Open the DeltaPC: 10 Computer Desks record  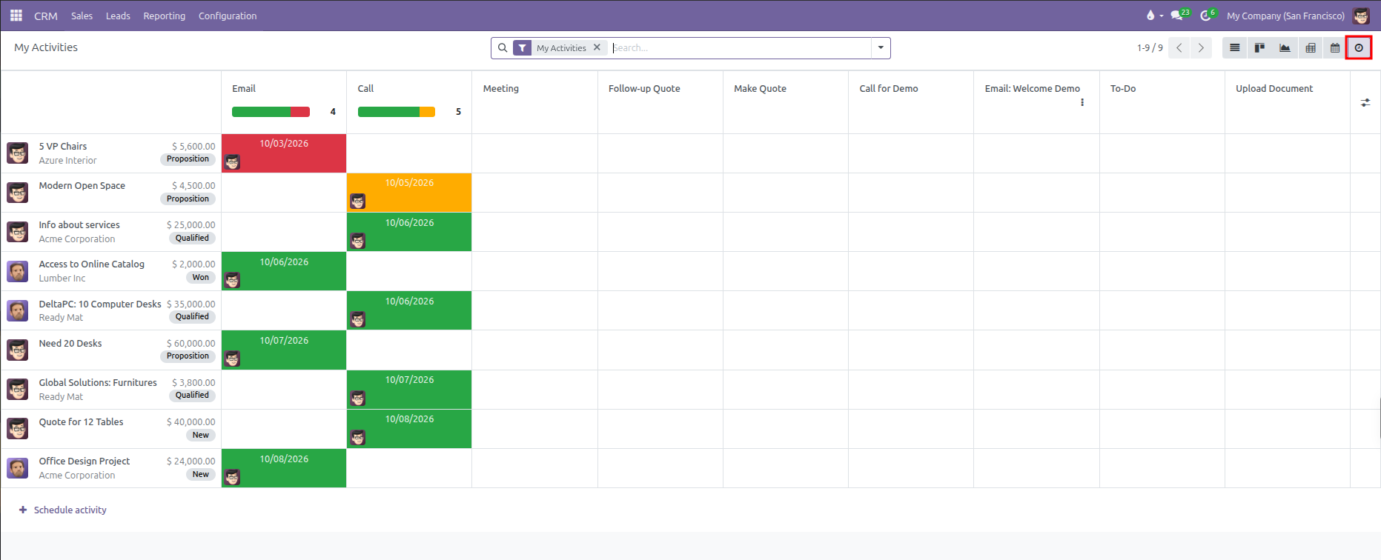(100, 304)
